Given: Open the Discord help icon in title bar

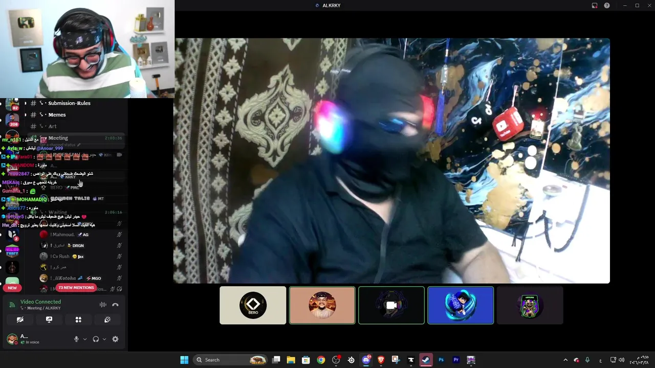Looking at the screenshot, I should (x=607, y=6).
